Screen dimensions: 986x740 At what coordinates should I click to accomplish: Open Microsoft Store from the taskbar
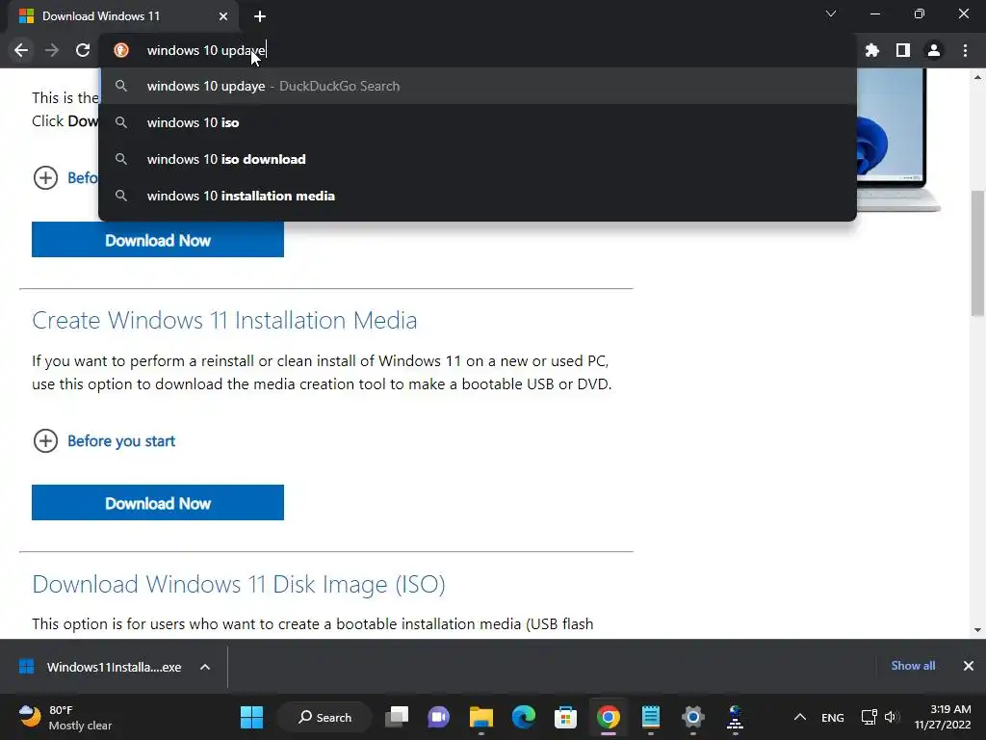565,717
